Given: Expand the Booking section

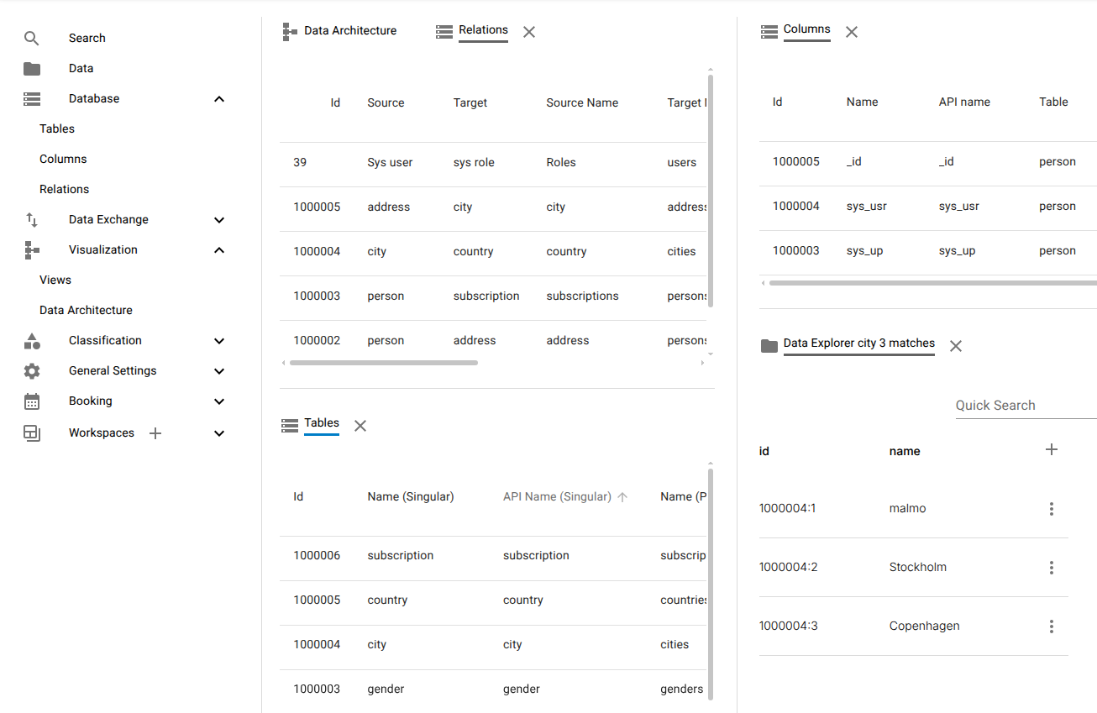Looking at the screenshot, I should 218,401.
